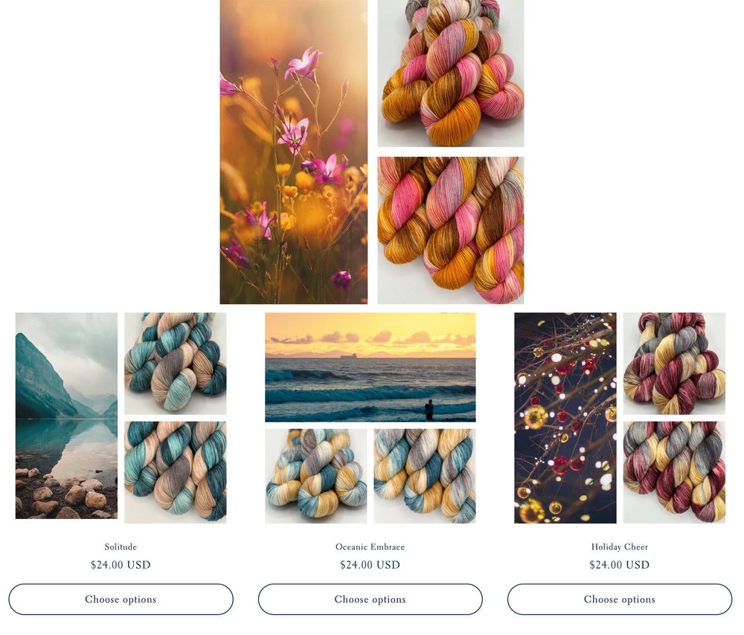
Task: Select the left Oceanic Embrace yarn image
Action: 315,476
